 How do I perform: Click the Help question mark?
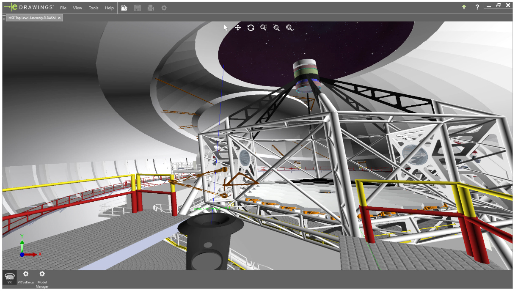coord(477,6)
